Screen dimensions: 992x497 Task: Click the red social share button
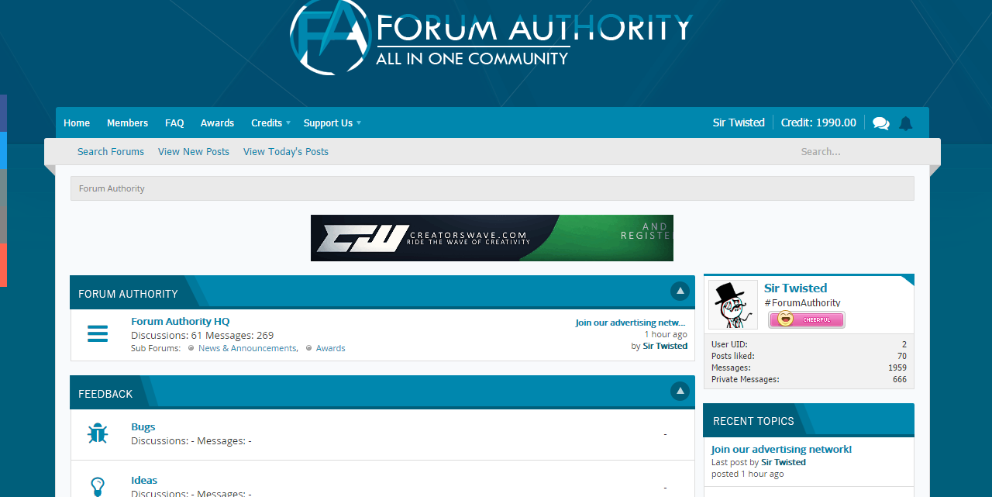tap(3, 264)
